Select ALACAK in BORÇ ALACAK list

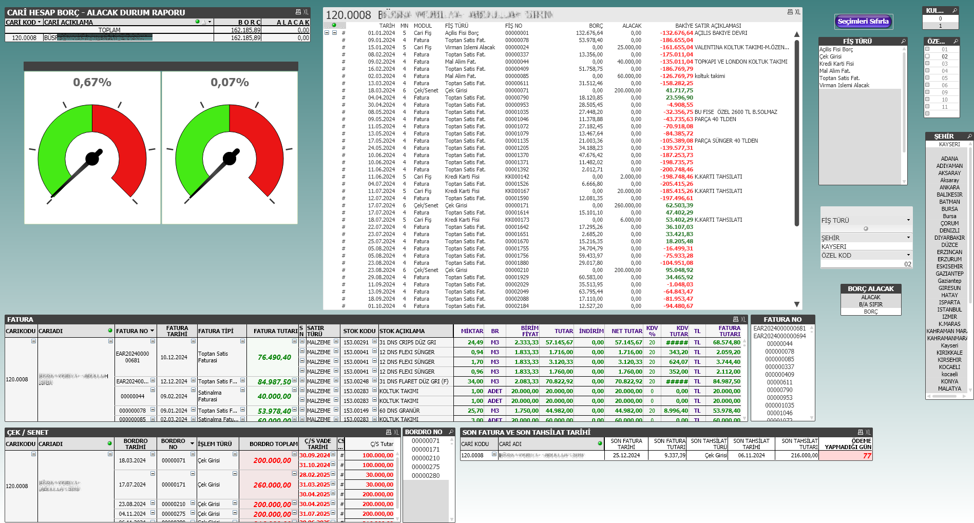click(x=870, y=297)
